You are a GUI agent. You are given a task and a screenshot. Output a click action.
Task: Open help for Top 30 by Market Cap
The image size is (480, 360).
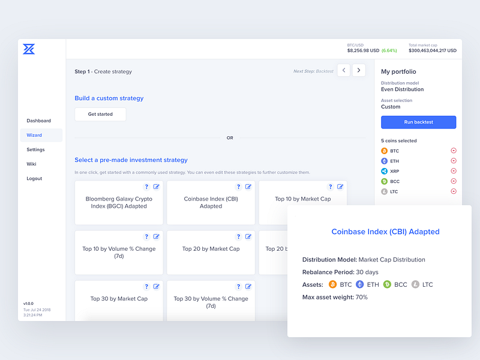146,287
